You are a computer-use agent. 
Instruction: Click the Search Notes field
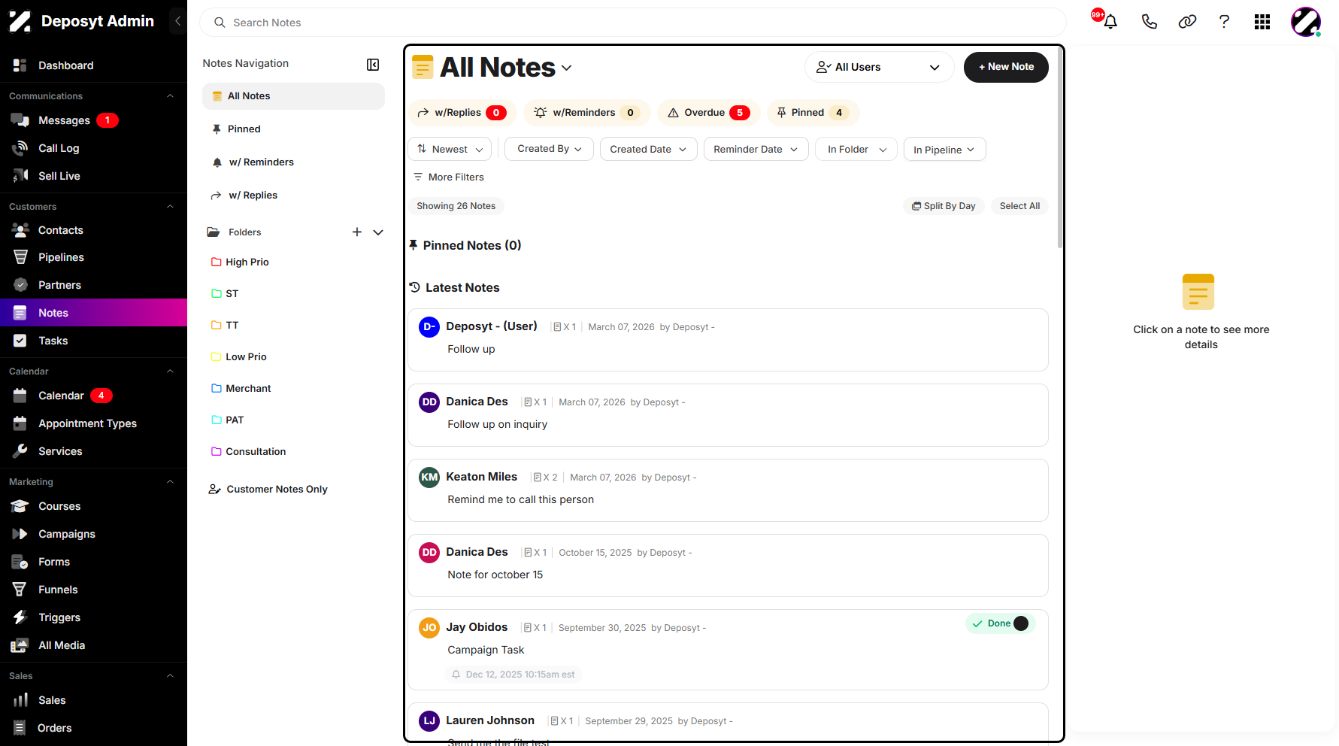click(633, 23)
